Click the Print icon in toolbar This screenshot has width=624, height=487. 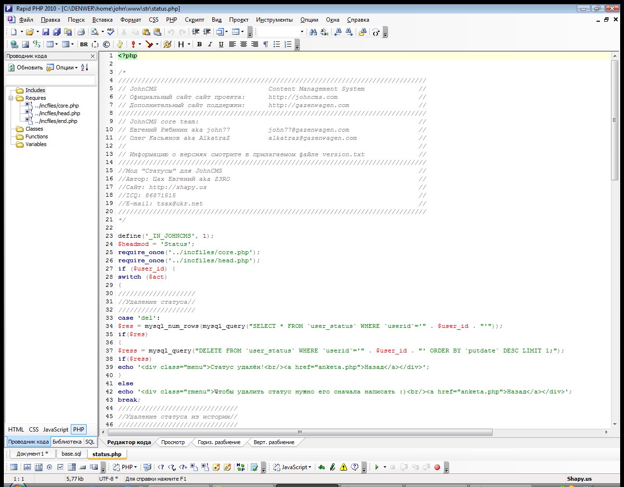81,32
